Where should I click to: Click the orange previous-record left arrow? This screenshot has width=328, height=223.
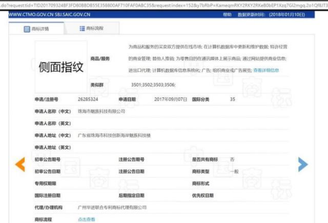coord(20,164)
